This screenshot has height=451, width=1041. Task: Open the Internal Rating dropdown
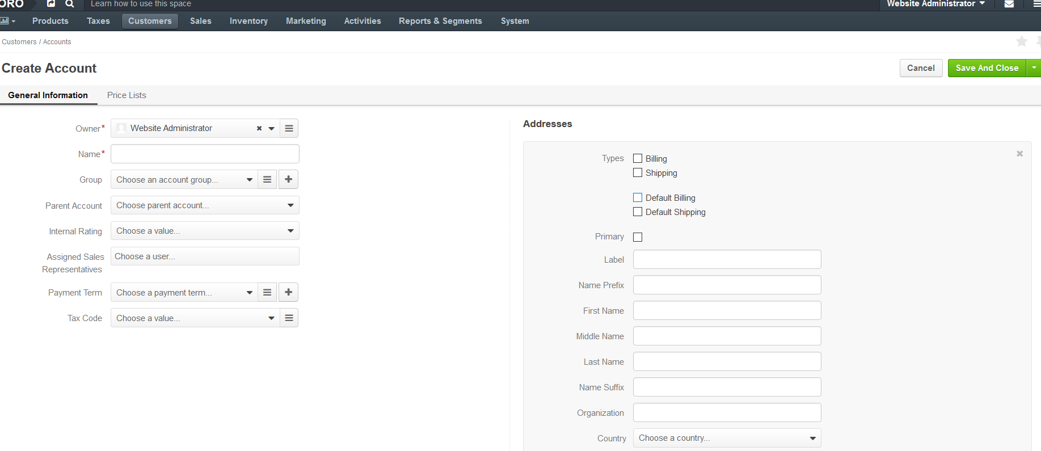pos(205,230)
